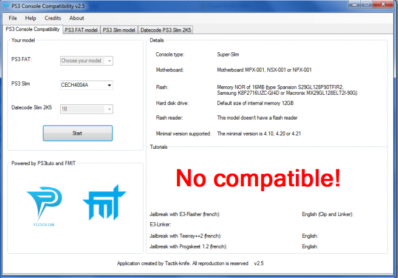Click the Start button
Image resolution: width=398 pixels, height=278 pixels.
click(x=78, y=133)
